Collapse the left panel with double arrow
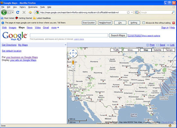 65,45
